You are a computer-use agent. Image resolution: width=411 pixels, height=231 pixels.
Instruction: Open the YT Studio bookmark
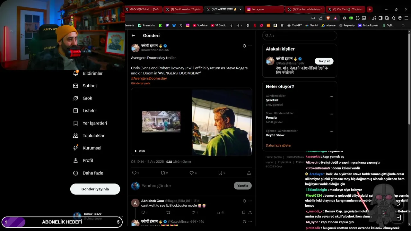[x=219, y=25]
